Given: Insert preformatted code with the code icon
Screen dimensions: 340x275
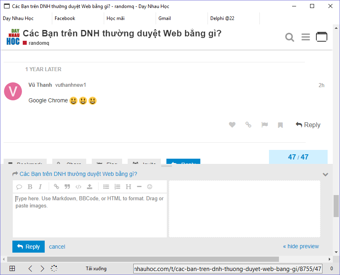Looking at the screenshot, I should (79, 187).
